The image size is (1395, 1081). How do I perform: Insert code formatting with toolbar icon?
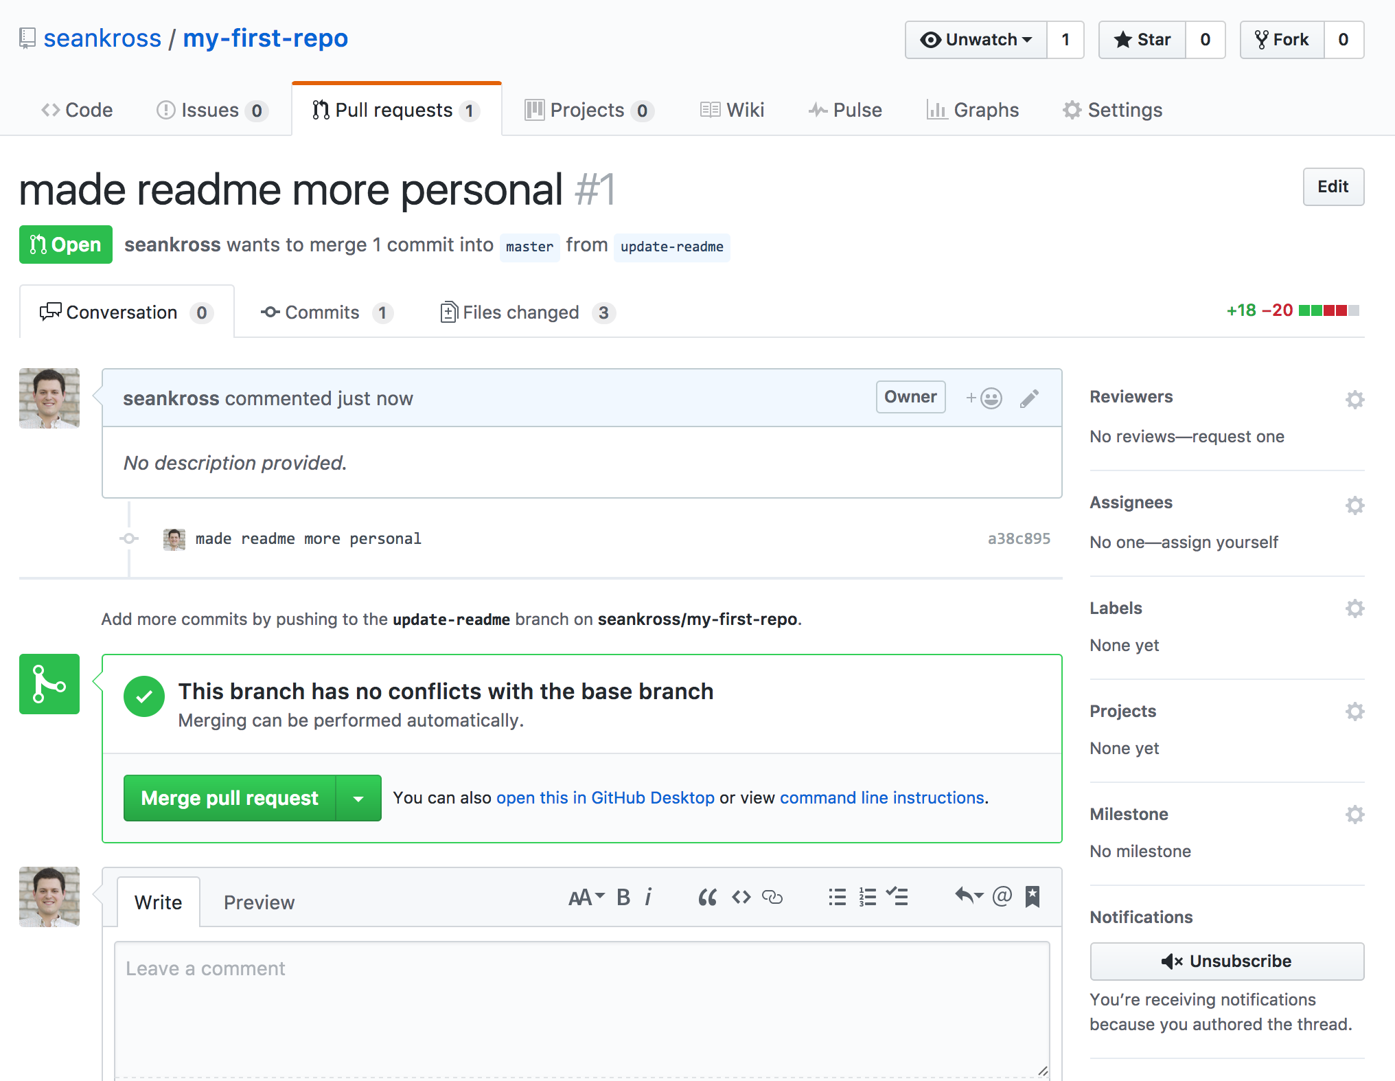(x=741, y=897)
